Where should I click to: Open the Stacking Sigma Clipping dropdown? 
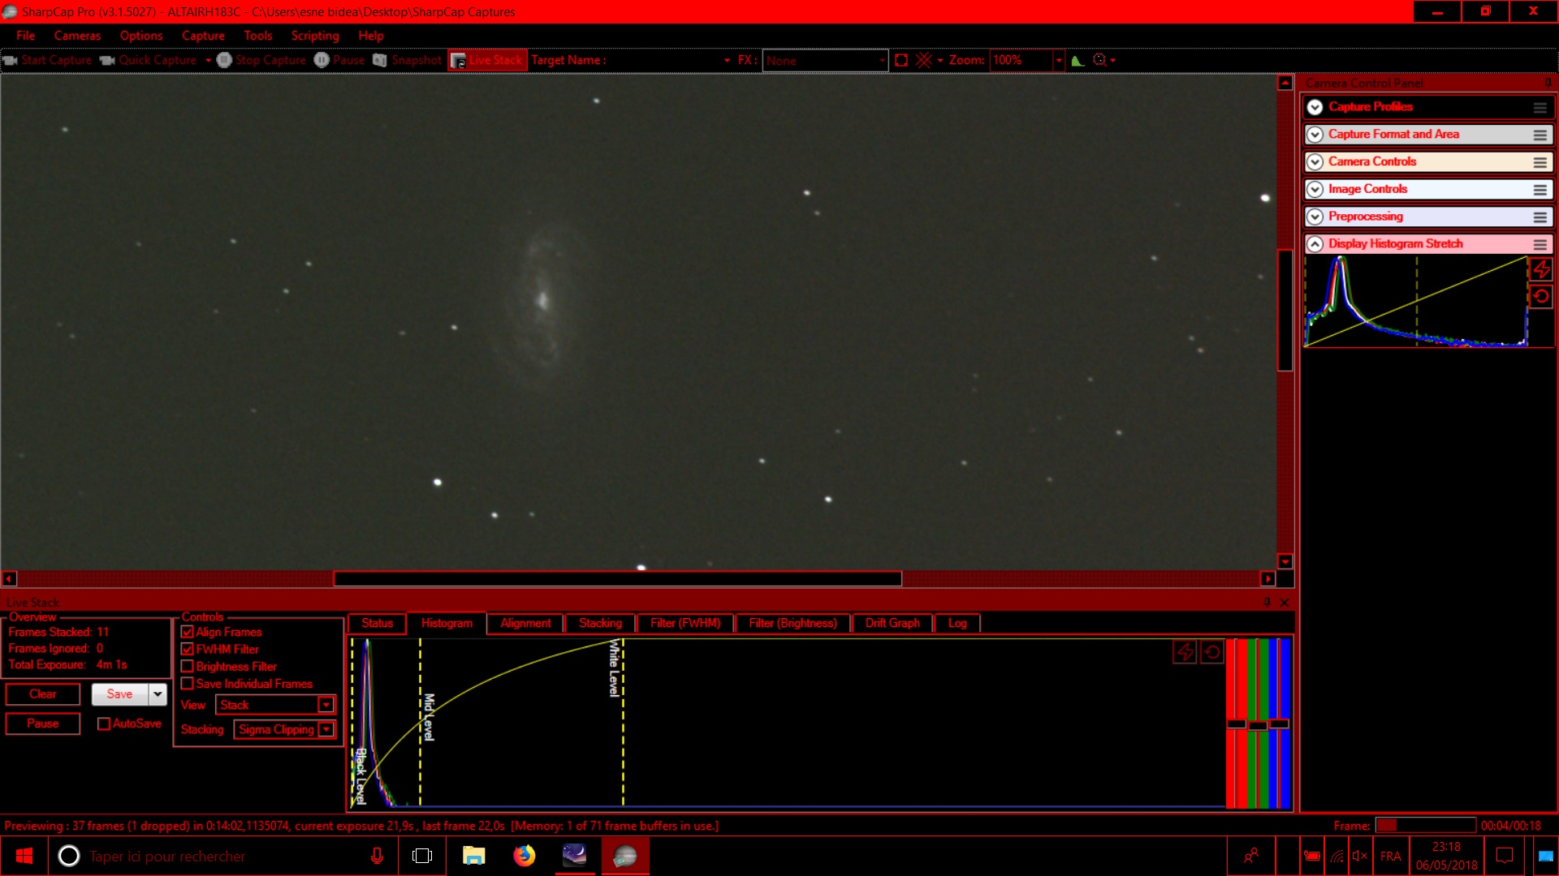[326, 729]
